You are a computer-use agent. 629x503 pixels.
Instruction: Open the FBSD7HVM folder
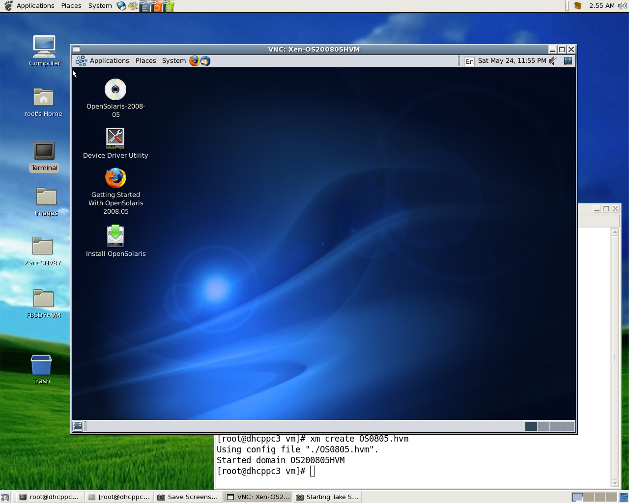click(43, 299)
